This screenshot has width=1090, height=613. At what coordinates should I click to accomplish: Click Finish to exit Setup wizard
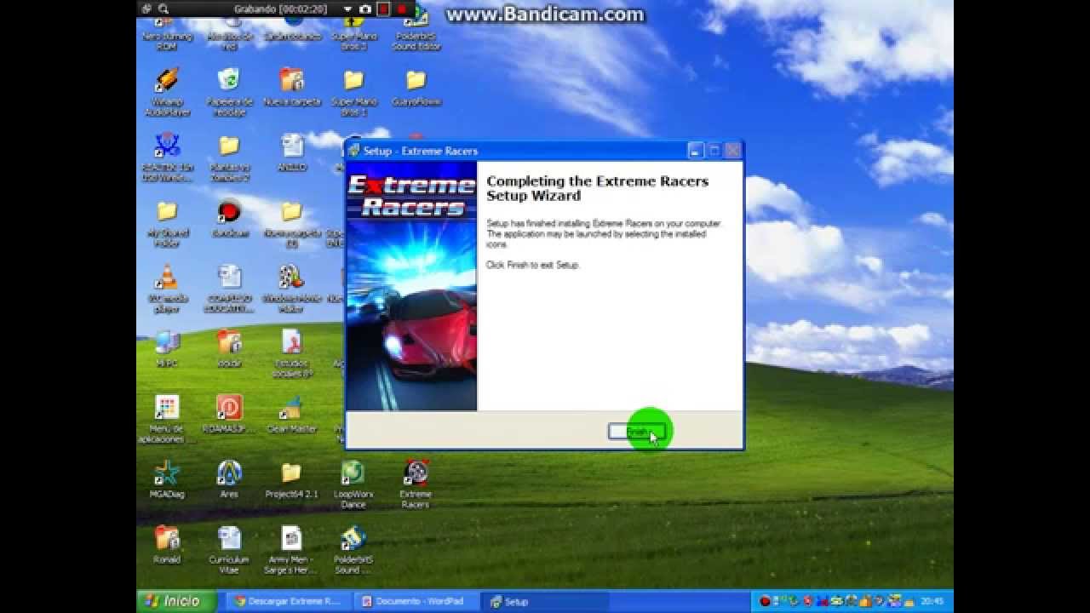[636, 432]
